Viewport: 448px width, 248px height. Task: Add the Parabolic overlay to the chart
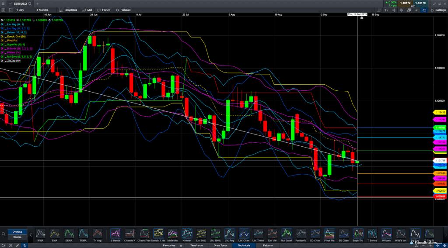pyautogui.click(x=301, y=234)
